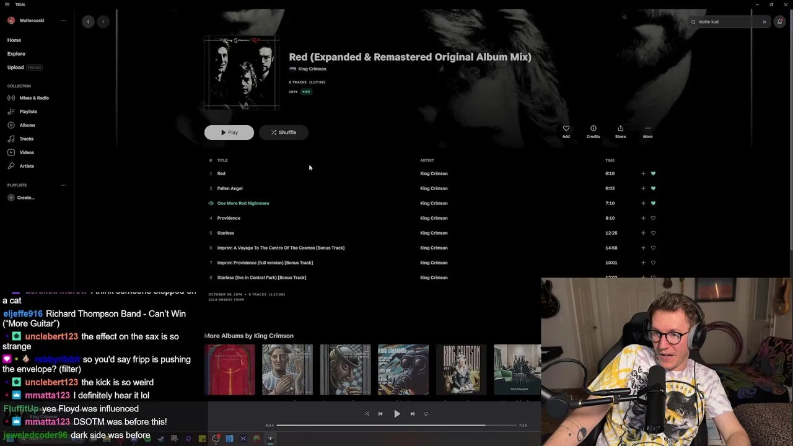Go back with the left arrow
Viewport: 793px width, 446px height.
(88, 22)
